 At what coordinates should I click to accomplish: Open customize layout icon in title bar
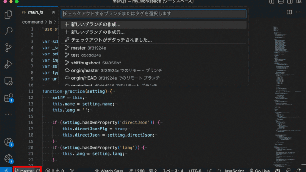[x=299, y=2]
